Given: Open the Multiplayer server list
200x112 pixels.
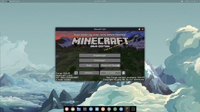Looking at the screenshot, I should [x=100, y=60].
